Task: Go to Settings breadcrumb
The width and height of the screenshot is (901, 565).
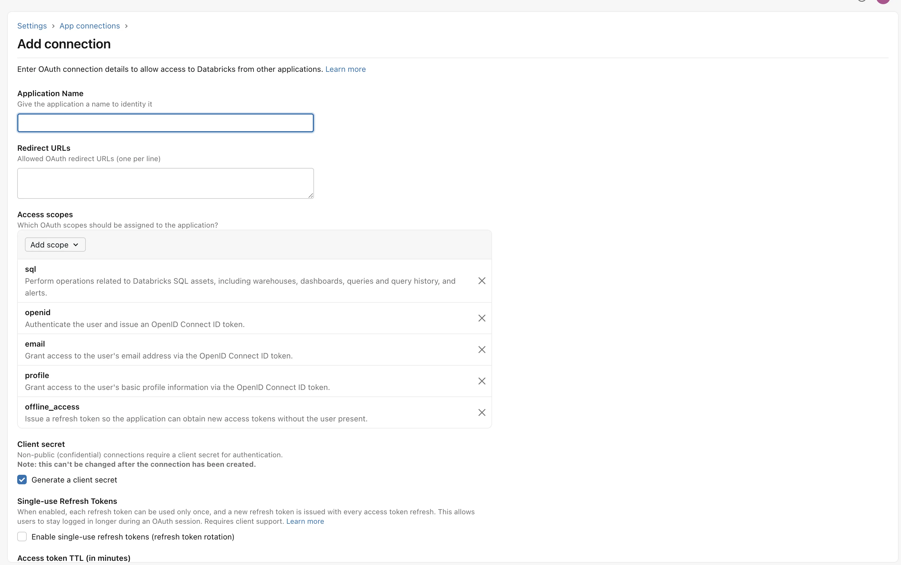Action: tap(32, 26)
